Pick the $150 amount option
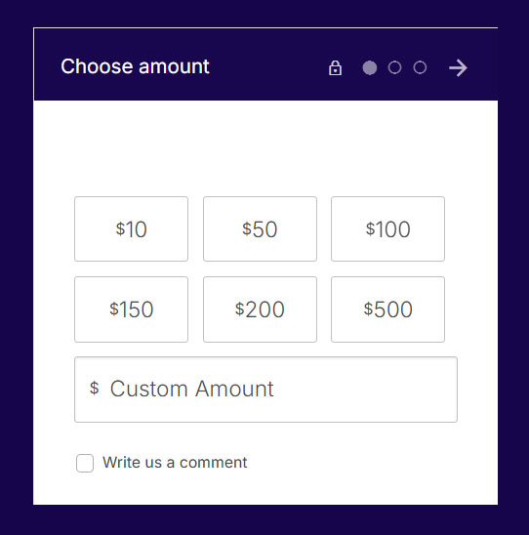 [x=132, y=309]
